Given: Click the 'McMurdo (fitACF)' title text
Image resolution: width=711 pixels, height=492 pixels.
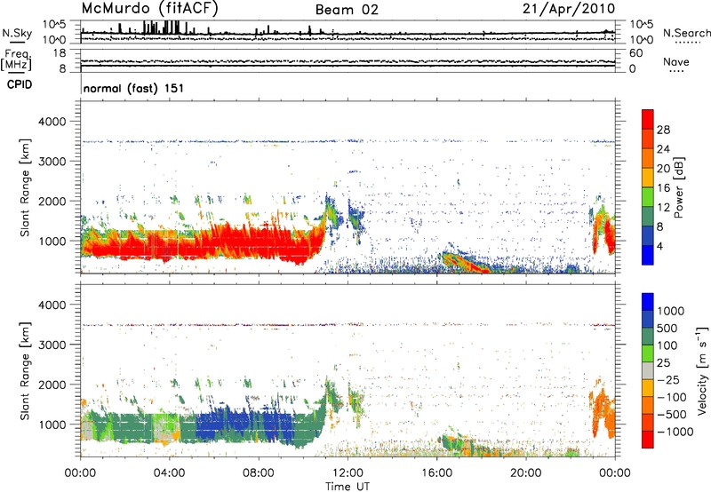Looking at the screenshot, I should click(149, 9).
